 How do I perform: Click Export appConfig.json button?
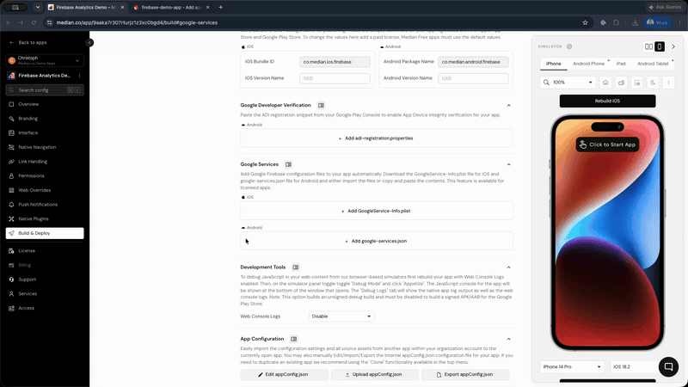coord(465,375)
